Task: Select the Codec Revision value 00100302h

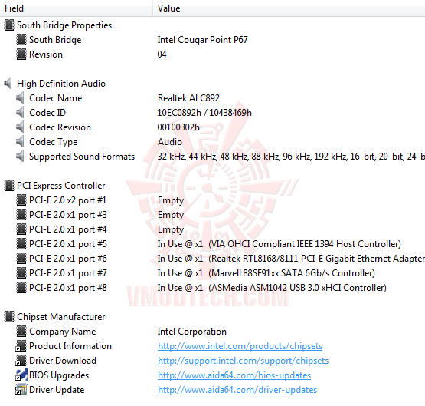Action: tap(178, 127)
